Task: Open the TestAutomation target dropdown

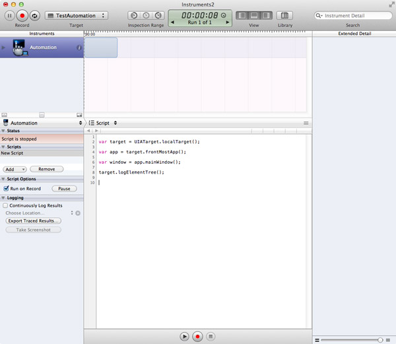Action: pyautogui.click(x=76, y=15)
